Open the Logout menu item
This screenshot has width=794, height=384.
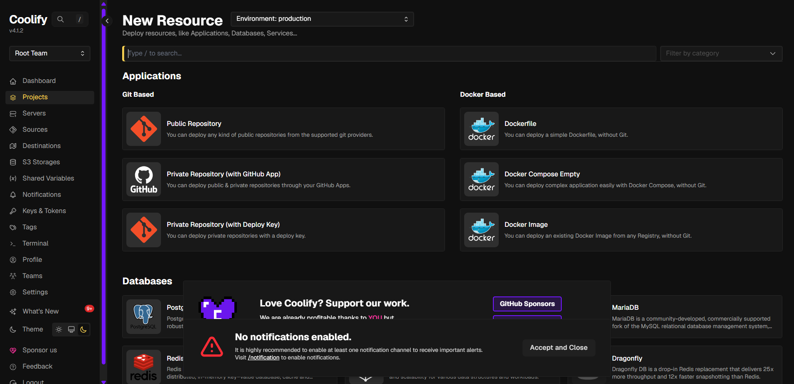[x=50, y=381]
